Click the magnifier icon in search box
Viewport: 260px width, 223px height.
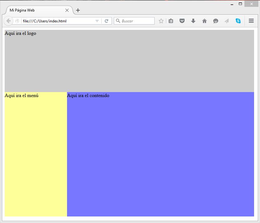click(x=118, y=21)
